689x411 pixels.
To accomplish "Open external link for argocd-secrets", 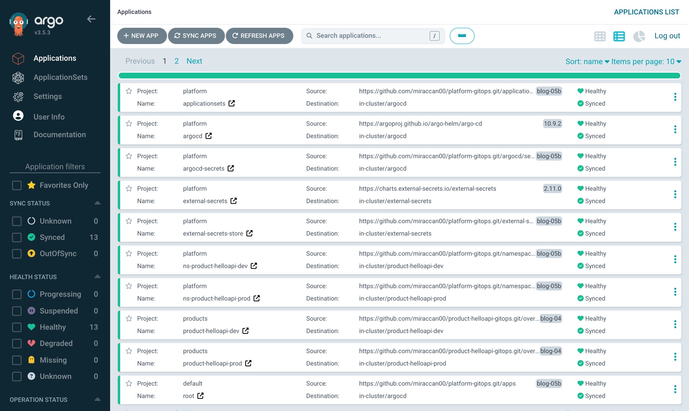I will tap(231, 168).
